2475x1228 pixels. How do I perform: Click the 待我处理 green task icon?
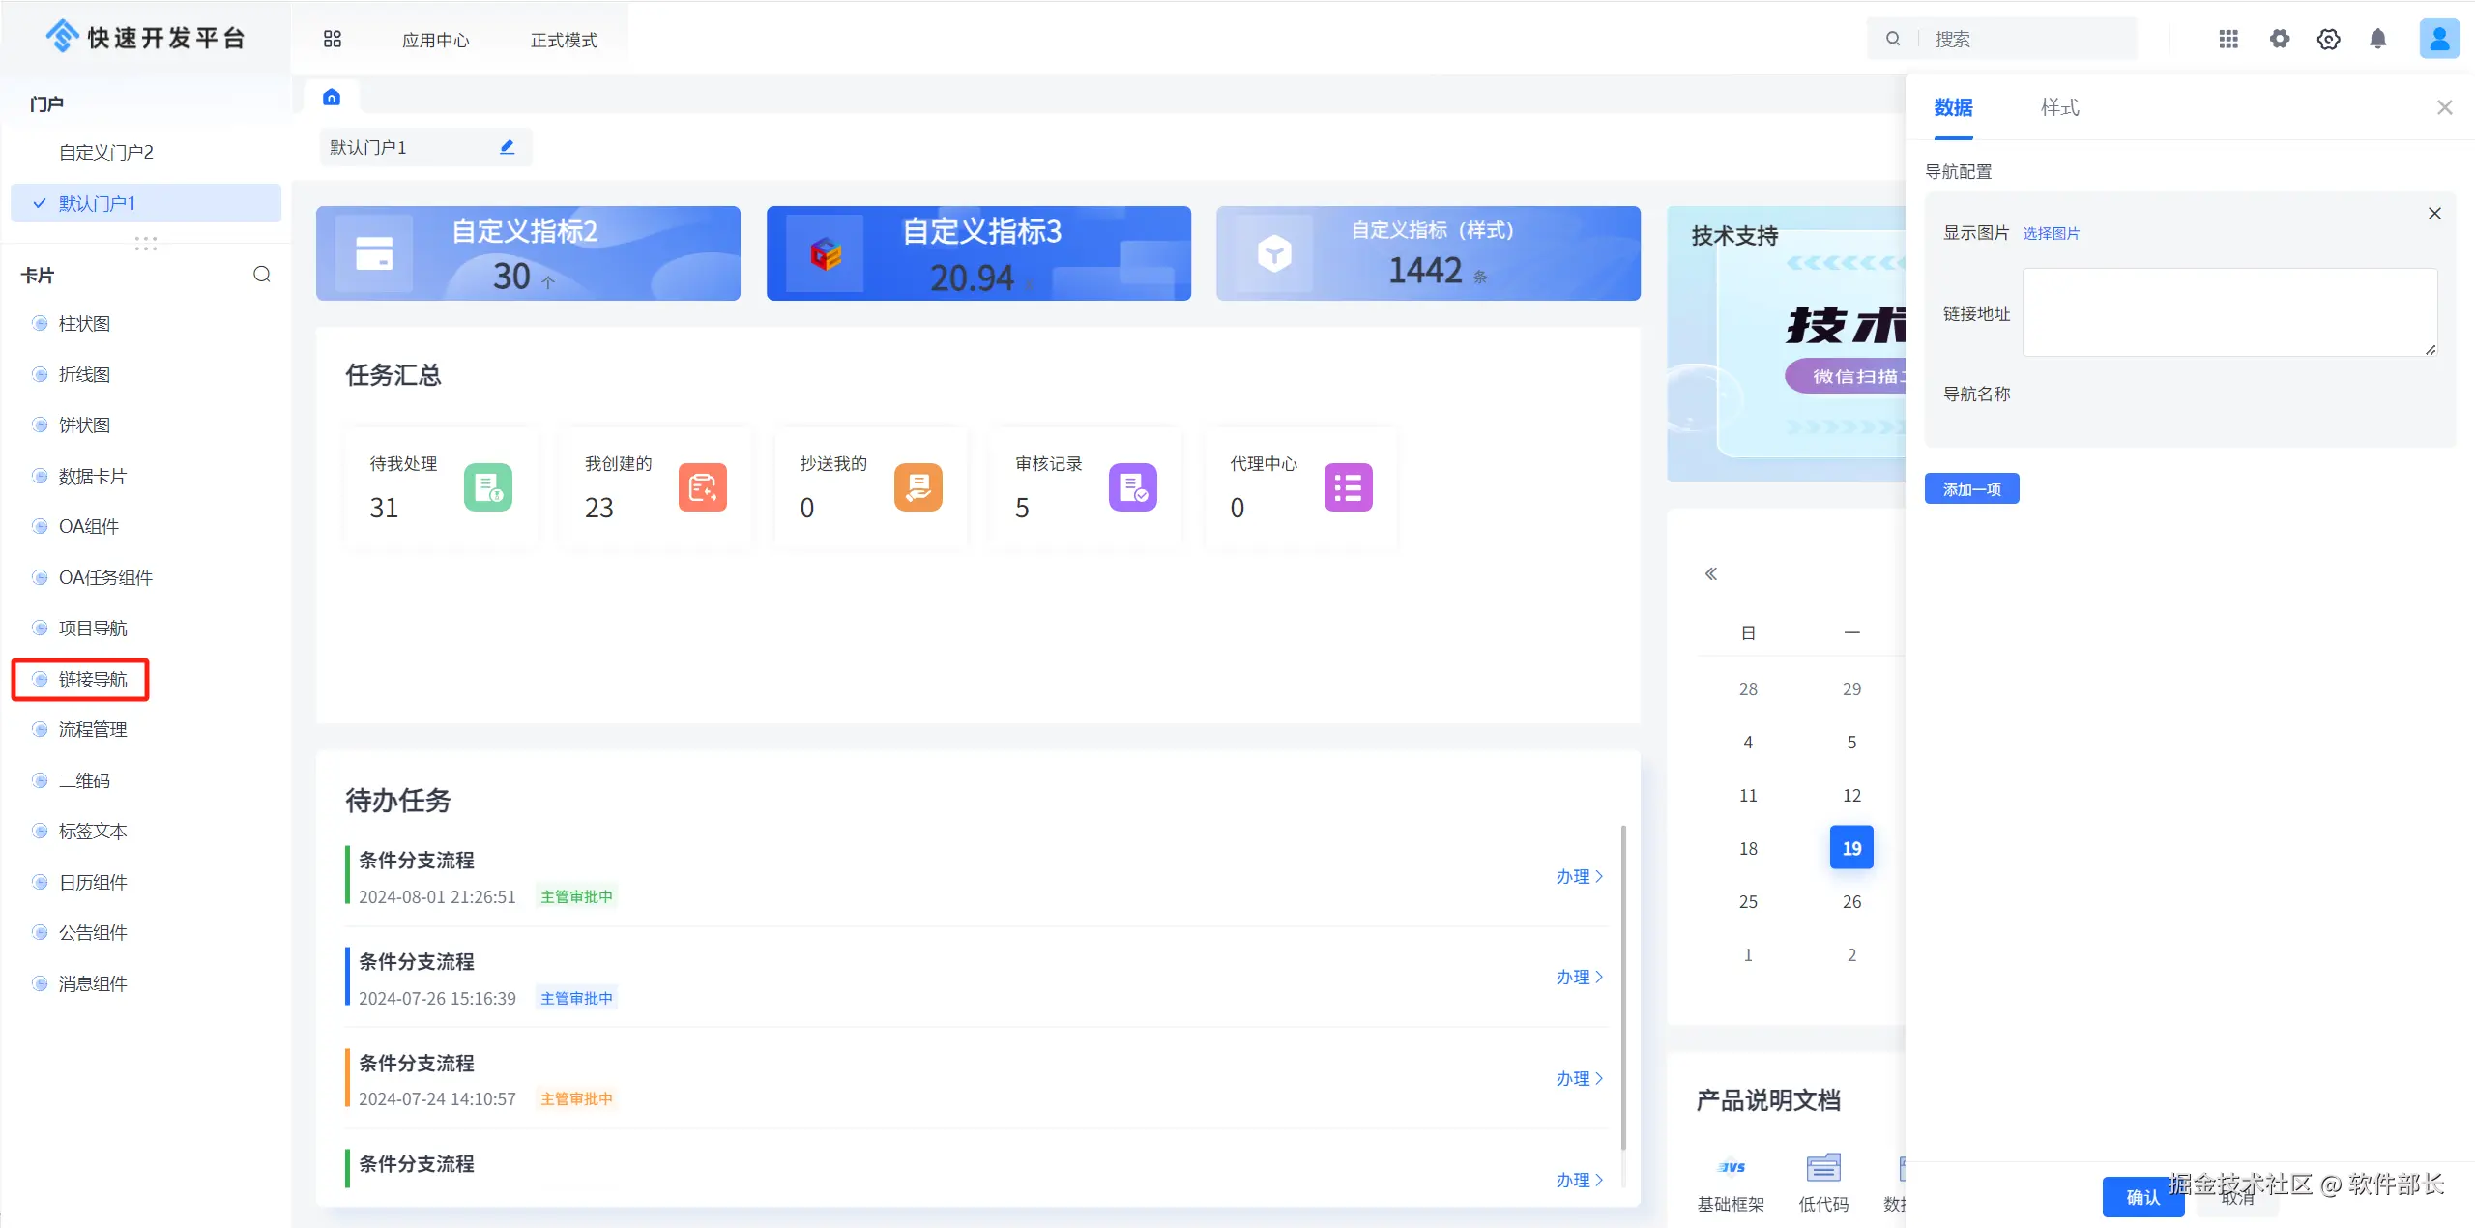tap(488, 487)
